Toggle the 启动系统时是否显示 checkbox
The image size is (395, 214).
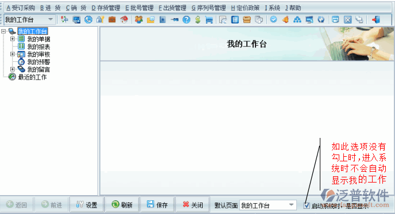(307, 205)
